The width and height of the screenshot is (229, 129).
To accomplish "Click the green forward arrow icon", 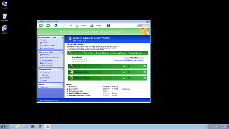I will click(48, 26).
